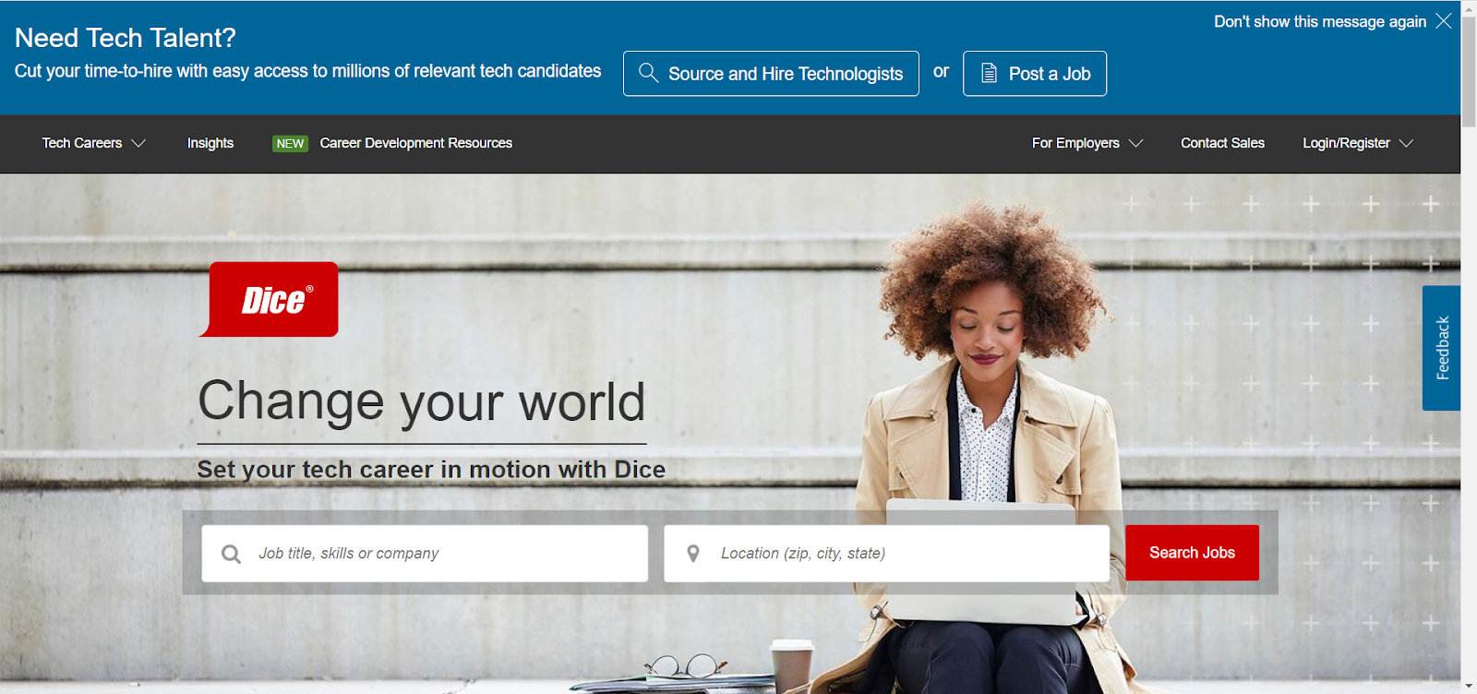Image resolution: width=1477 pixels, height=694 pixels.
Task: Expand the Tech Careers dropdown arrow
Action: click(x=138, y=143)
